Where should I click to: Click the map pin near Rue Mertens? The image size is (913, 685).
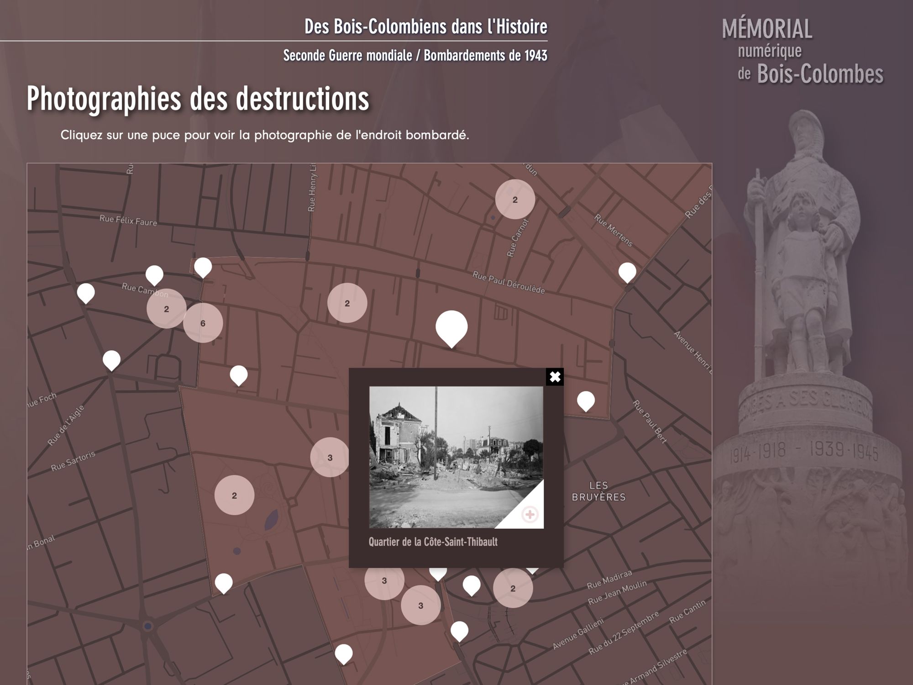tap(627, 271)
